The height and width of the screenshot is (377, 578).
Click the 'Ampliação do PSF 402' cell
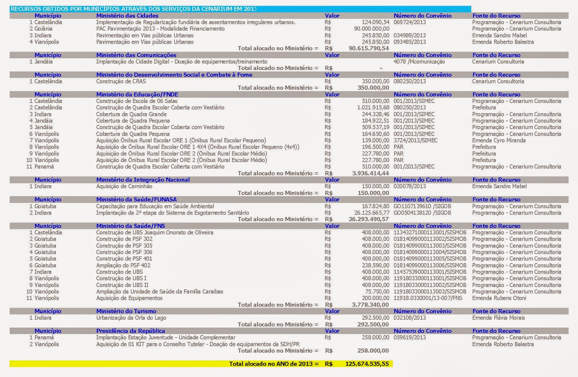pyautogui.click(x=123, y=265)
